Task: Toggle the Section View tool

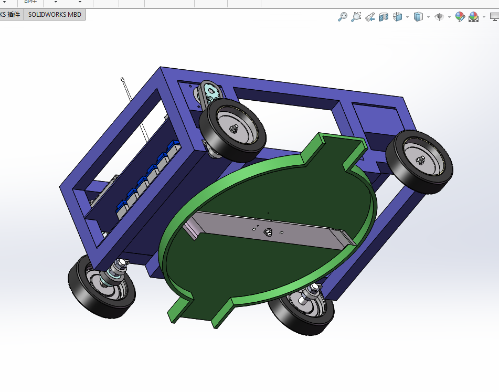Action: coord(384,17)
